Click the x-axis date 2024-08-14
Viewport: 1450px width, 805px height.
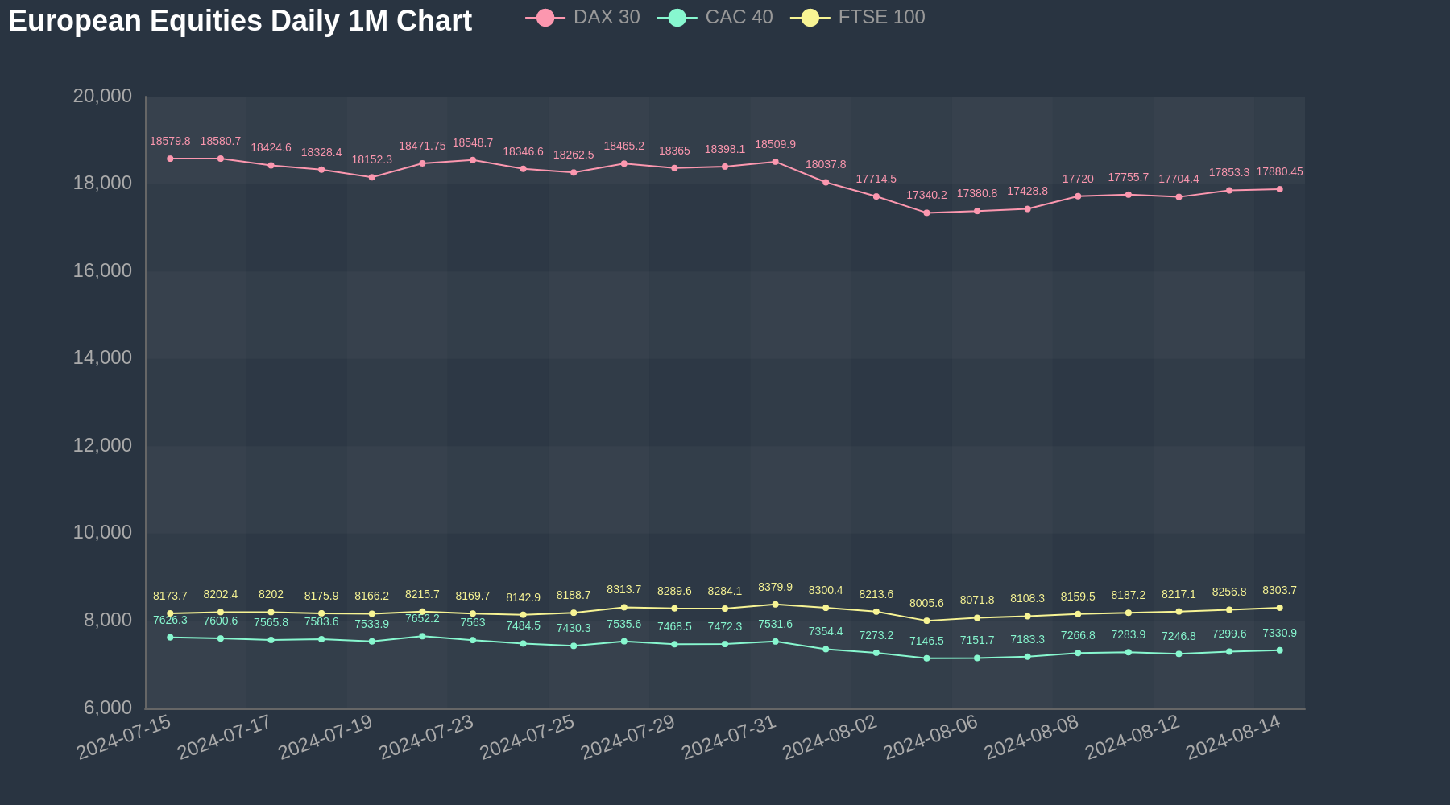1233,737
